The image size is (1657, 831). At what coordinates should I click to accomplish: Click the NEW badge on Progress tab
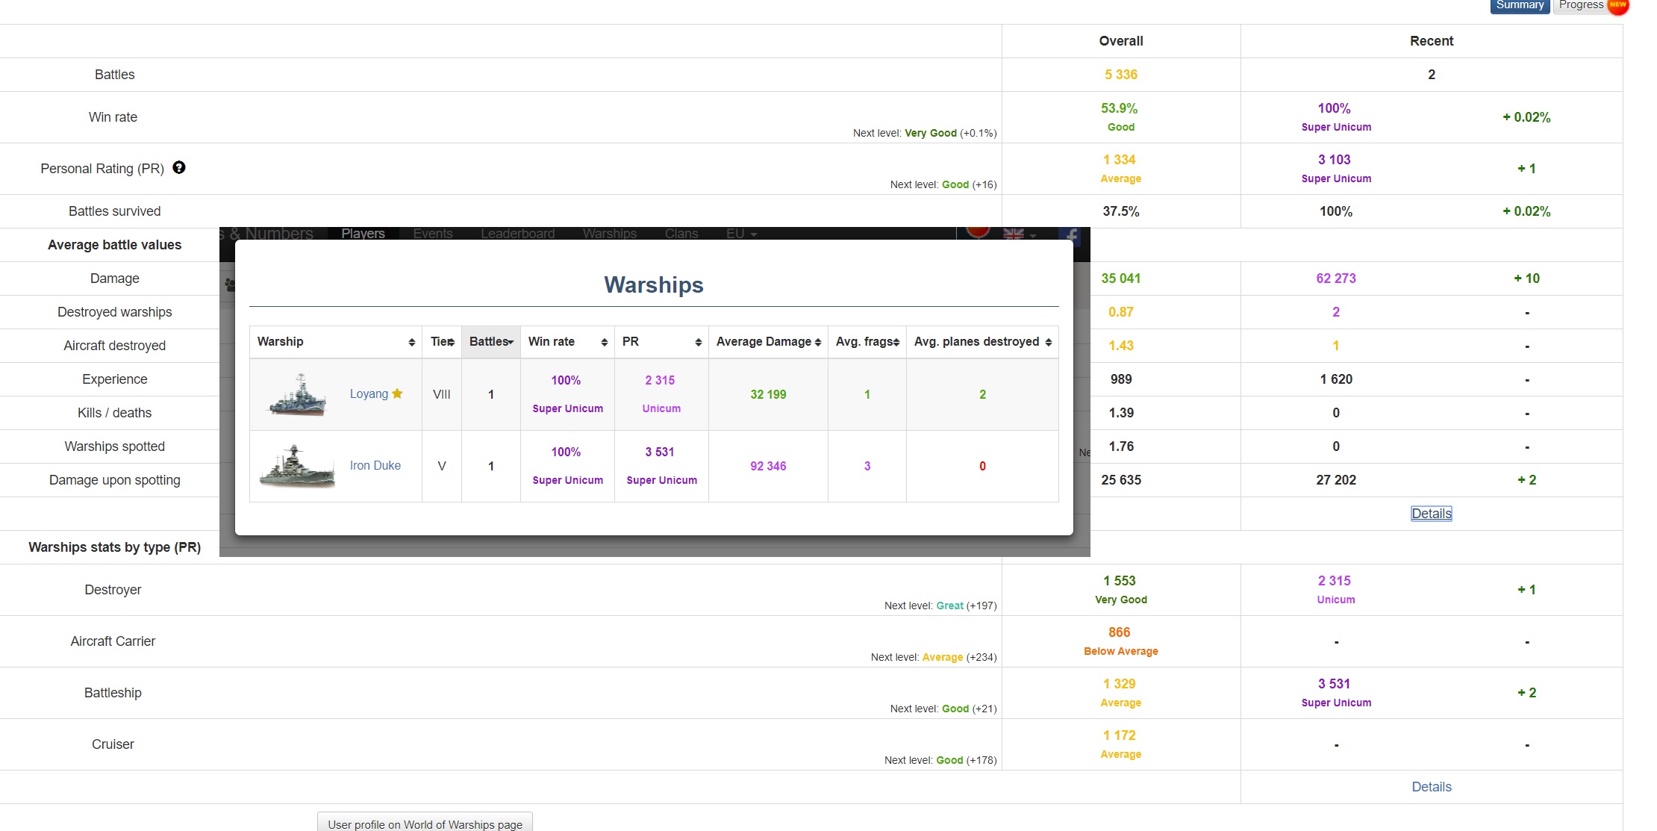(1617, 5)
